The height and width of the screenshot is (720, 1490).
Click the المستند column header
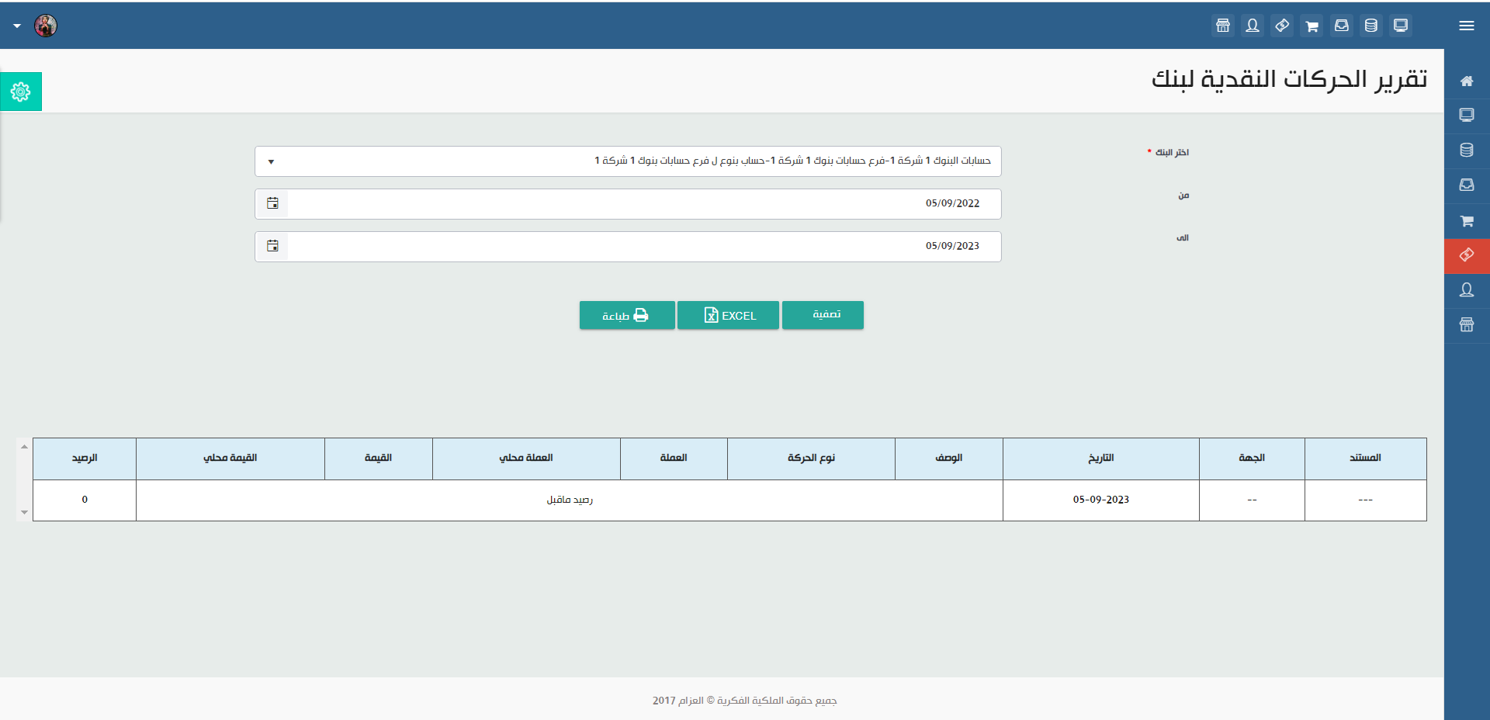[1365, 459]
